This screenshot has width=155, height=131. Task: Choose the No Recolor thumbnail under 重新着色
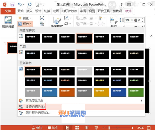pyautogui.click(x=32, y=71)
